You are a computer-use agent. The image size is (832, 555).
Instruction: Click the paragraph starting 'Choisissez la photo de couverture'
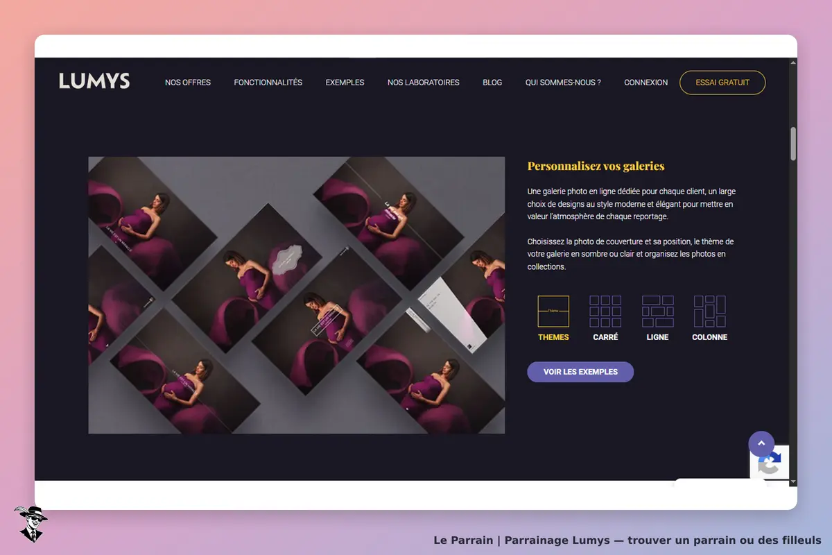point(631,254)
